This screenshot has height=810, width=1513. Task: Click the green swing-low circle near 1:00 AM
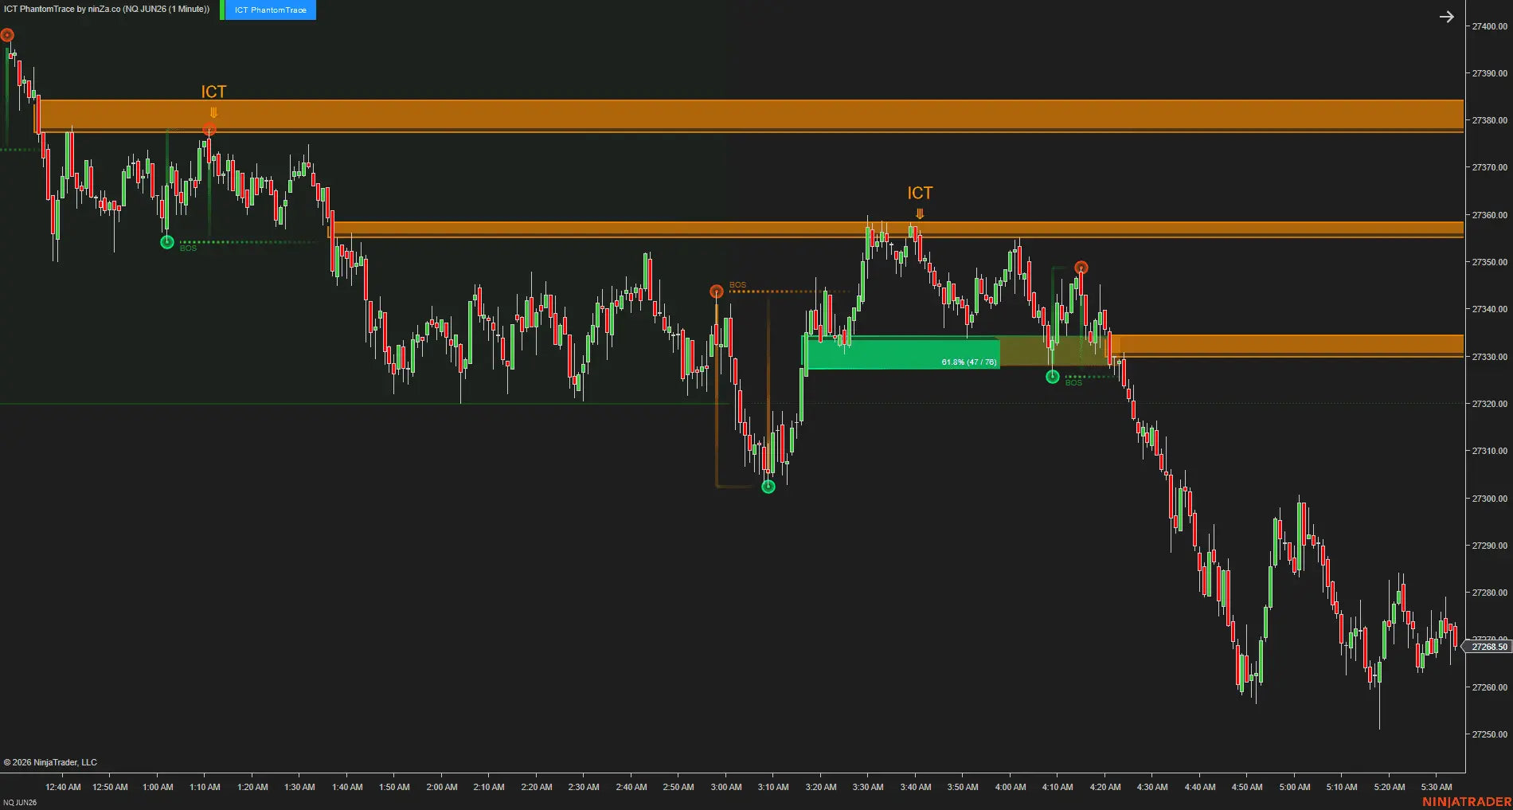click(167, 242)
